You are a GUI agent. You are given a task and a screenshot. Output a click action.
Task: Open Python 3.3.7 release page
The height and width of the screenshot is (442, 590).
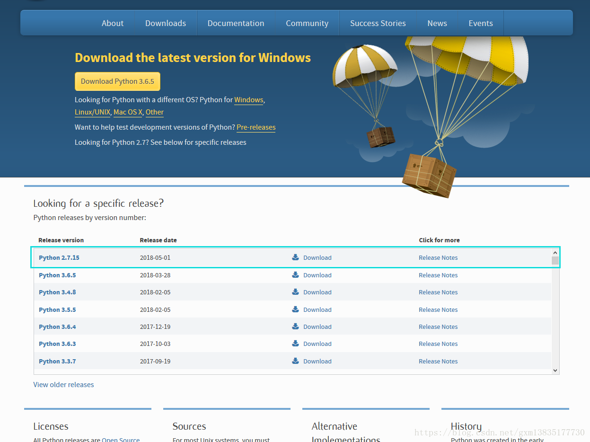pos(57,361)
